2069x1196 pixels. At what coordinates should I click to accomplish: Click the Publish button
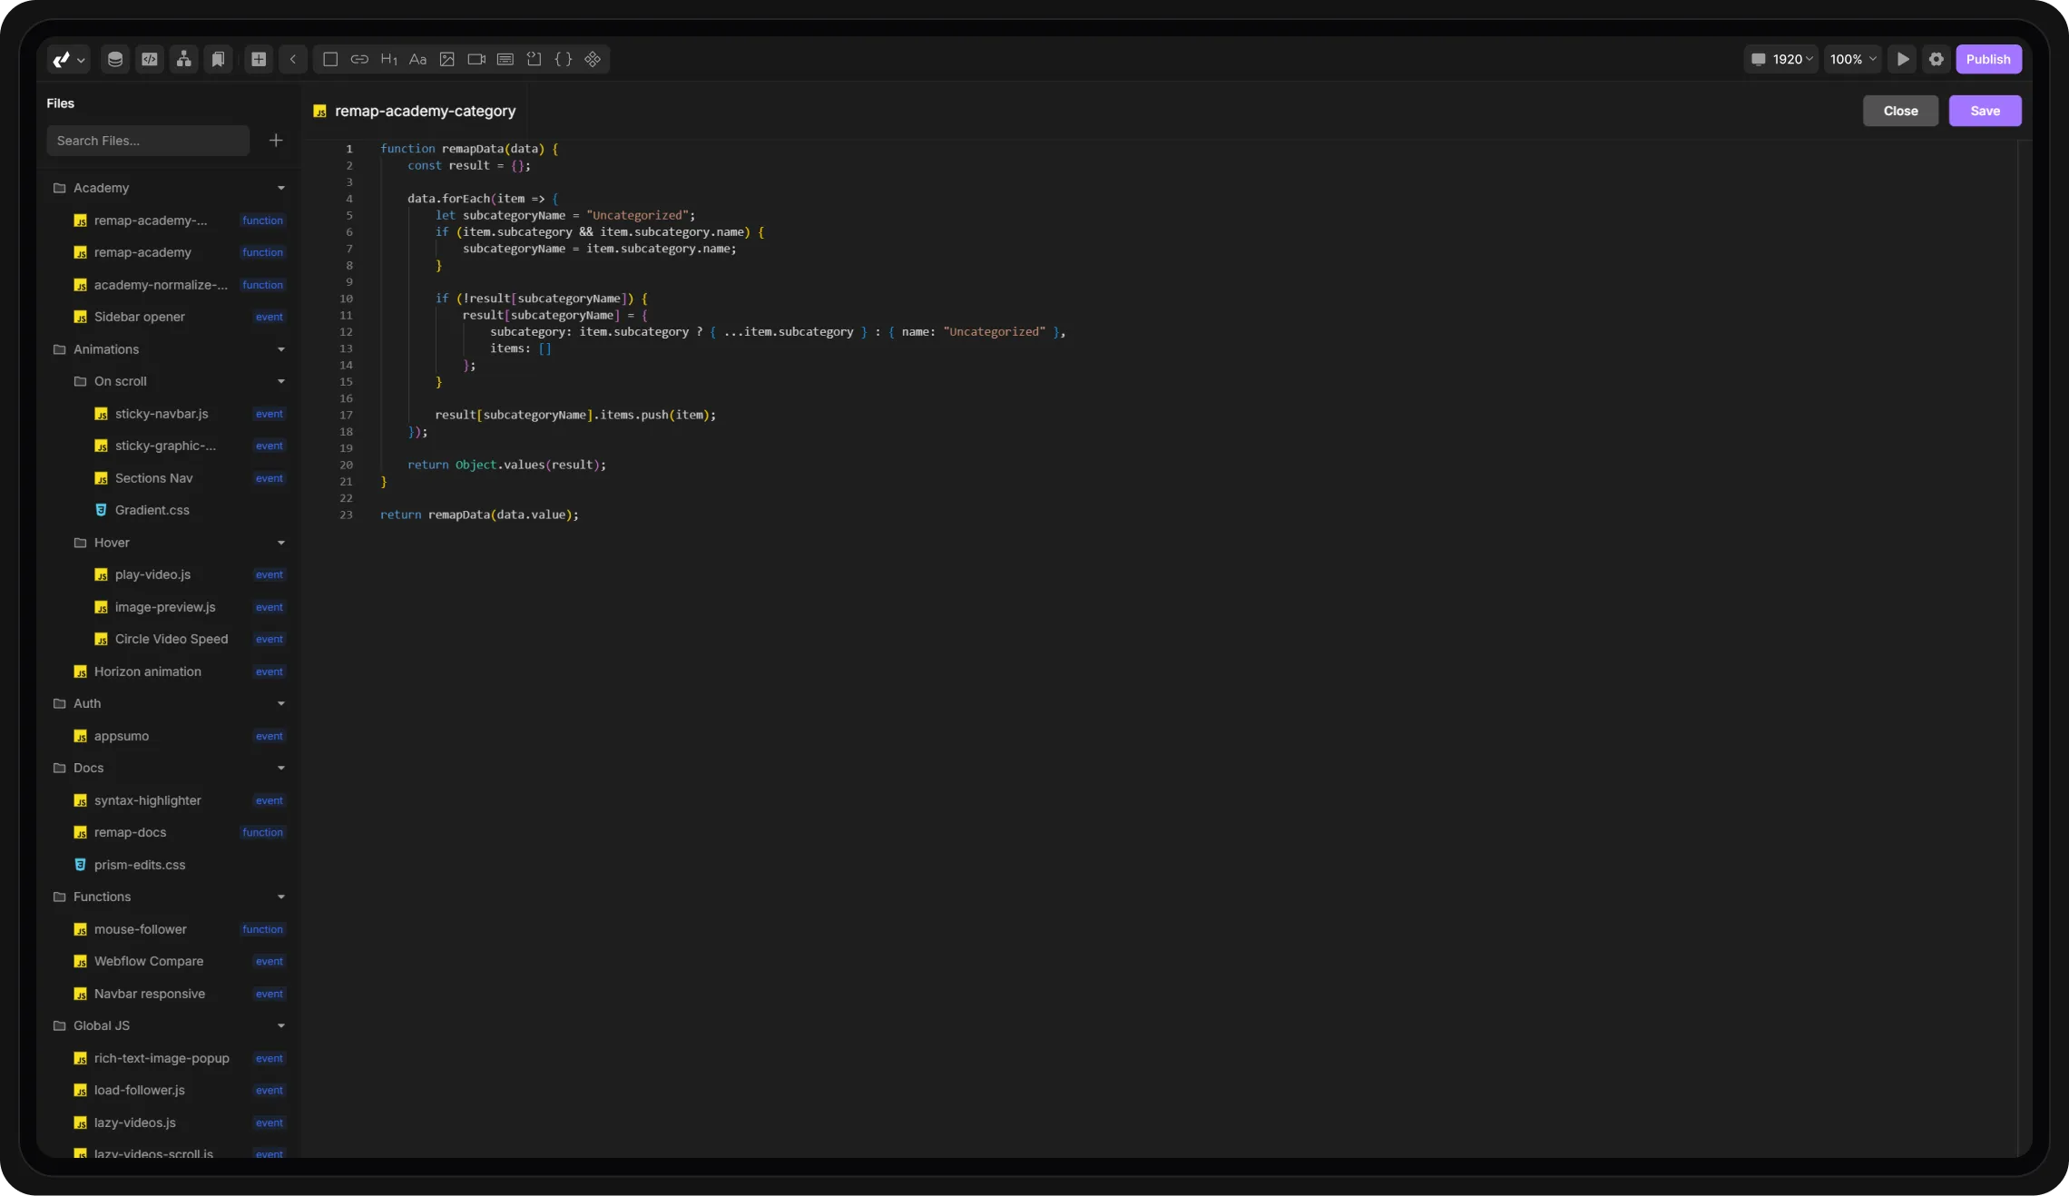click(1987, 59)
